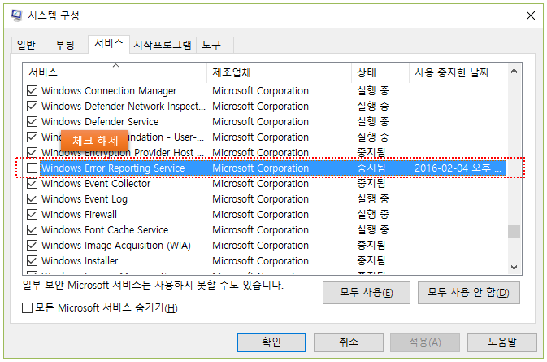This screenshot has height=362, width=547.
Task: Click the services list scrollbar thumb
Action: pyautogui.click(x=514, y=231)
